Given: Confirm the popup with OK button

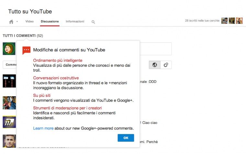Looking at the screenshot, I should (x=126, y=138).
